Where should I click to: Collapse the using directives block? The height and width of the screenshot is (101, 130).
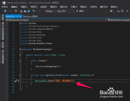click(x=20, y=23)
